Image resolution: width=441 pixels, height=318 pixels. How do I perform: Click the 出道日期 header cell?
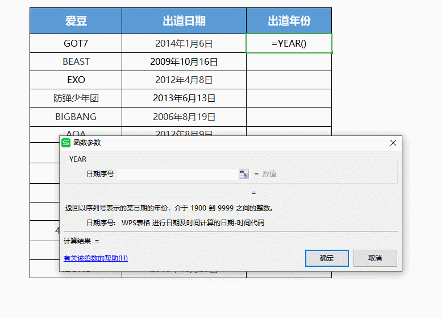(184, 21)
